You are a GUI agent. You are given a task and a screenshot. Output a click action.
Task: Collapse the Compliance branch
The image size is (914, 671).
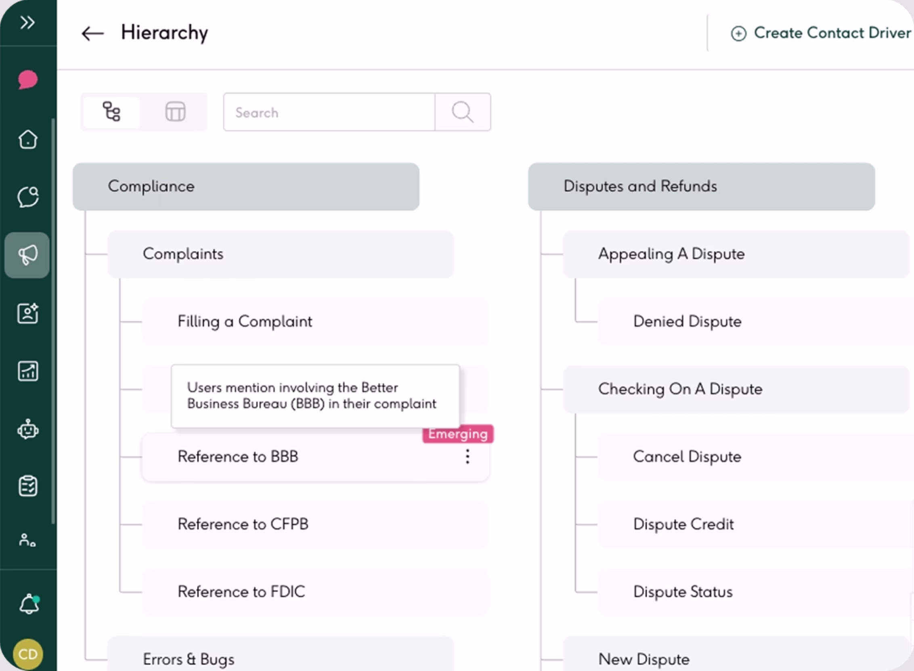coord(245,187)
